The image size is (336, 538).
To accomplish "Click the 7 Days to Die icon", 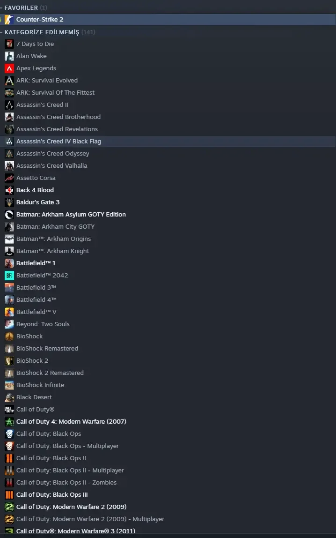I will tap(9, 44).
